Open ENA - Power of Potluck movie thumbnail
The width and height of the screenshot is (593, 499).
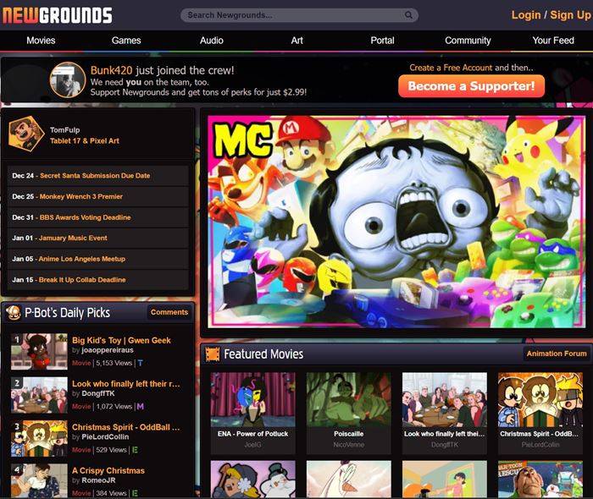click(253, 400)
